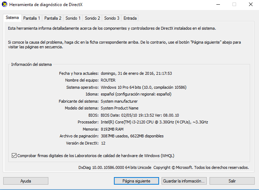Click the BIOS Date value text
This screenshot has width=259, height=190.
140,115
